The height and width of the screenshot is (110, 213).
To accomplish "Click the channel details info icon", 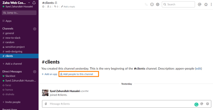I will (152, 4).
